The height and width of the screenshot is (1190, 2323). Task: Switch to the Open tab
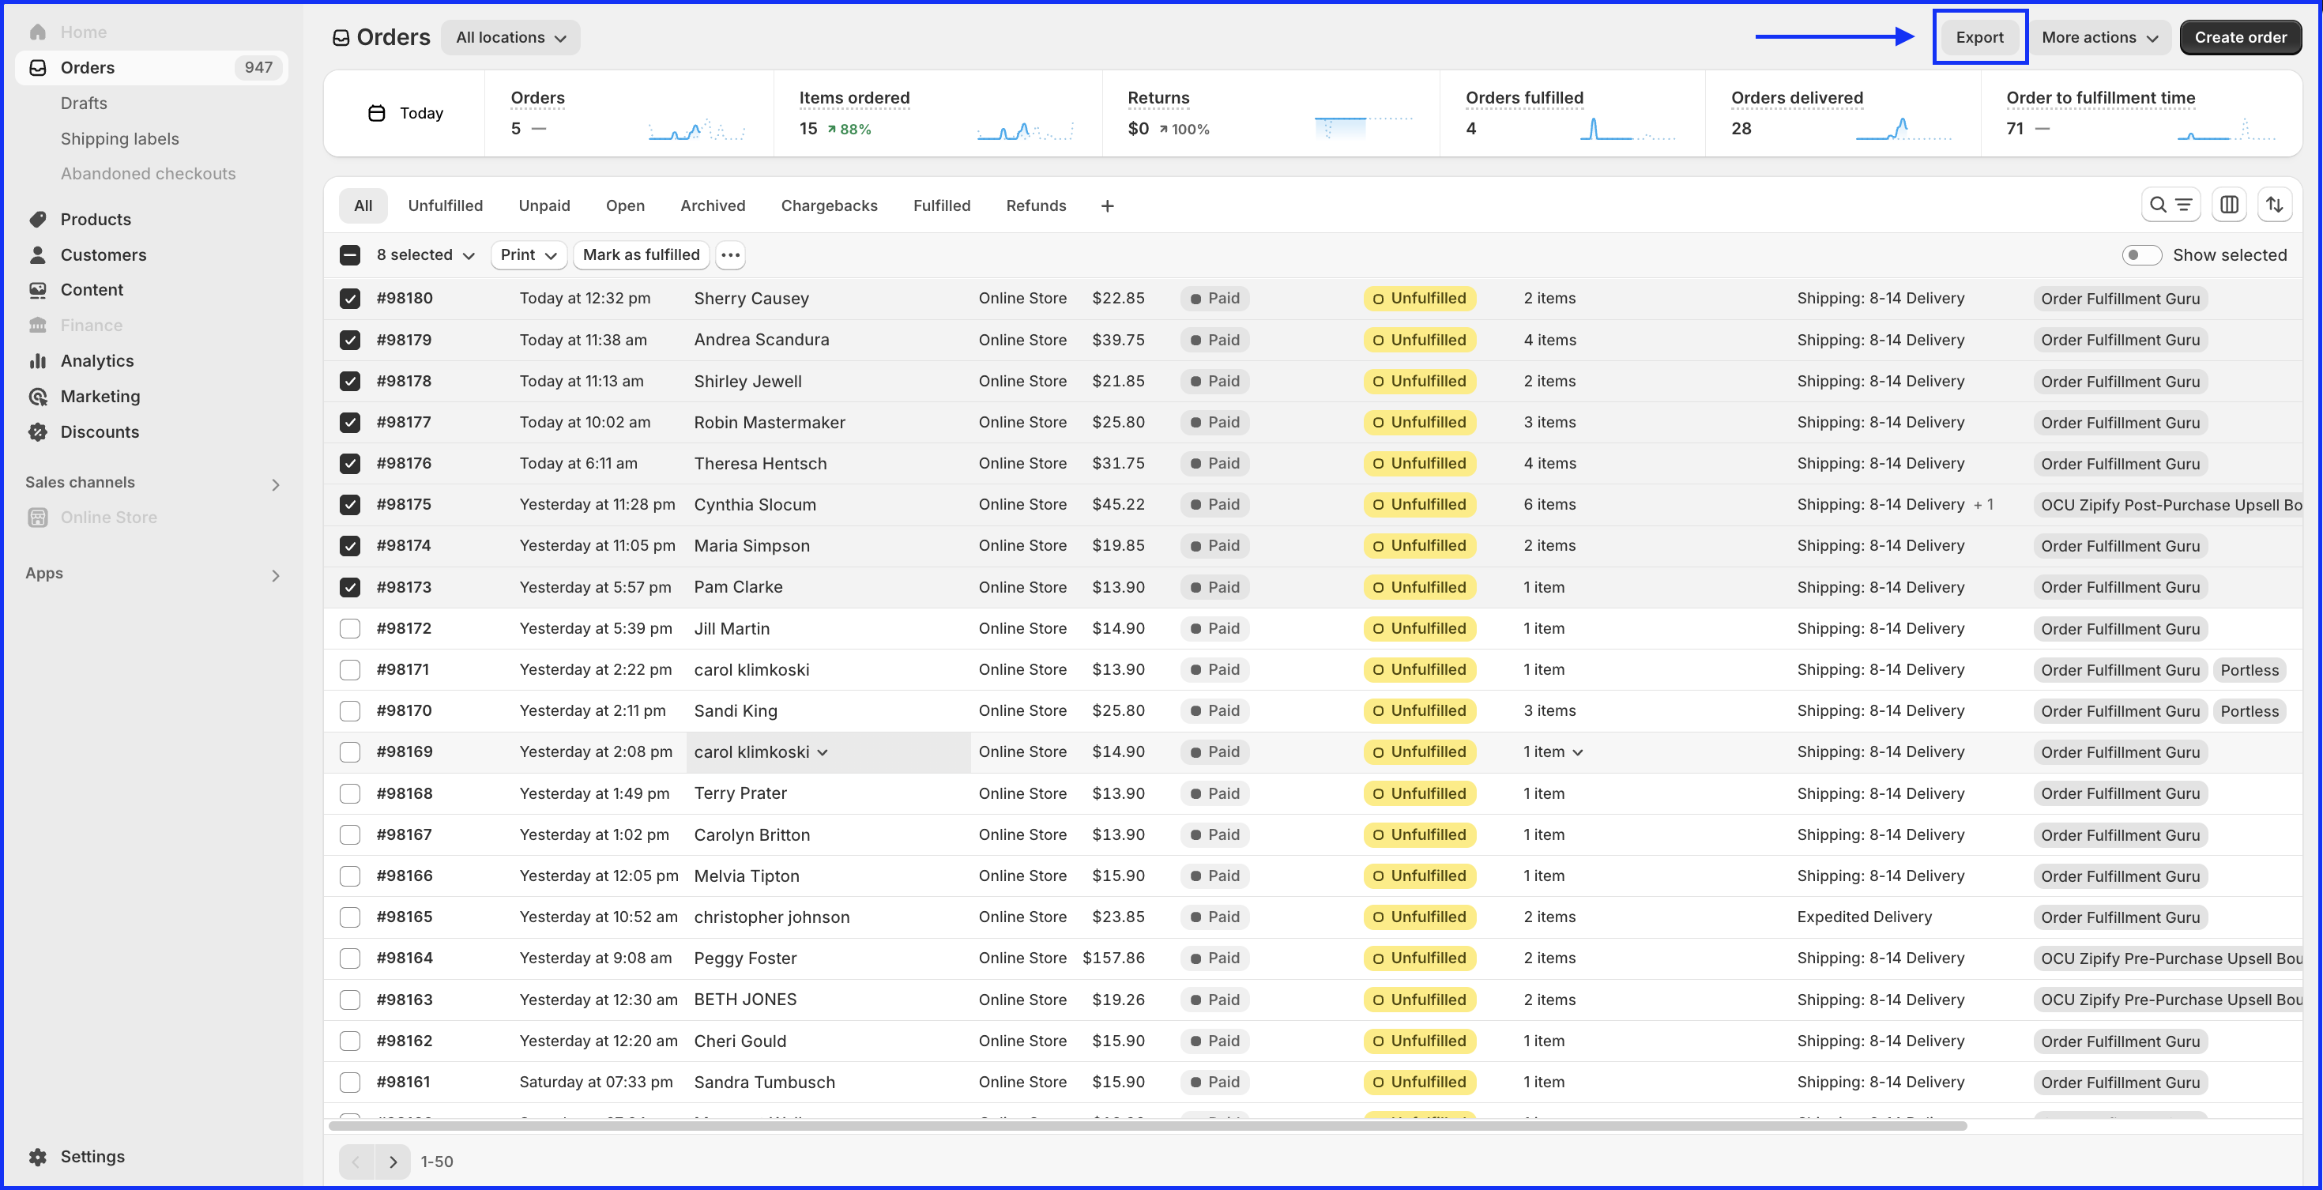coord(625,205)
